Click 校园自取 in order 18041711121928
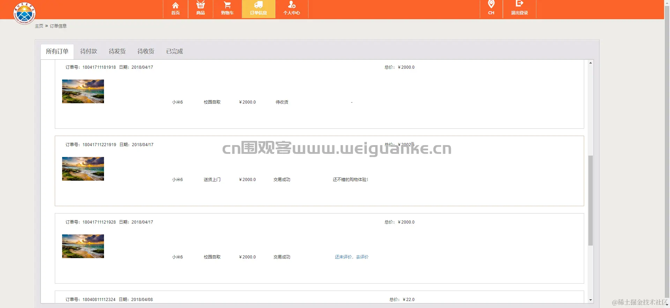Screen dimensions: 670x308 pyautogui.click(x=212, y=257)
